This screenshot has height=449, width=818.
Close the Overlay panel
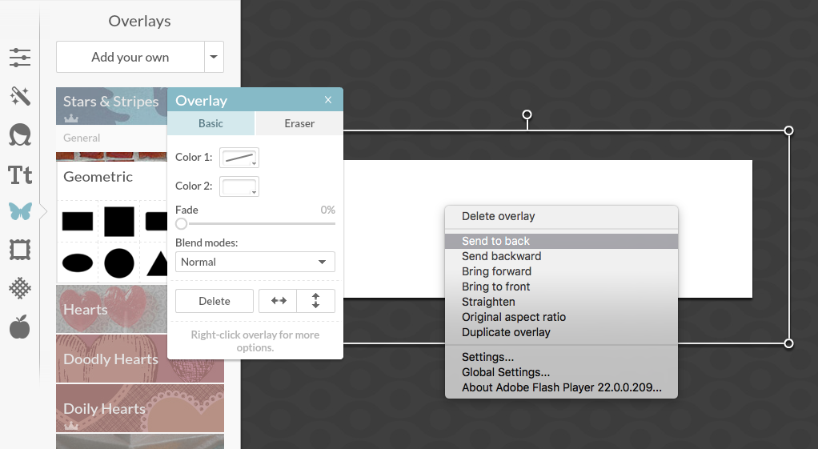(328, 100)
